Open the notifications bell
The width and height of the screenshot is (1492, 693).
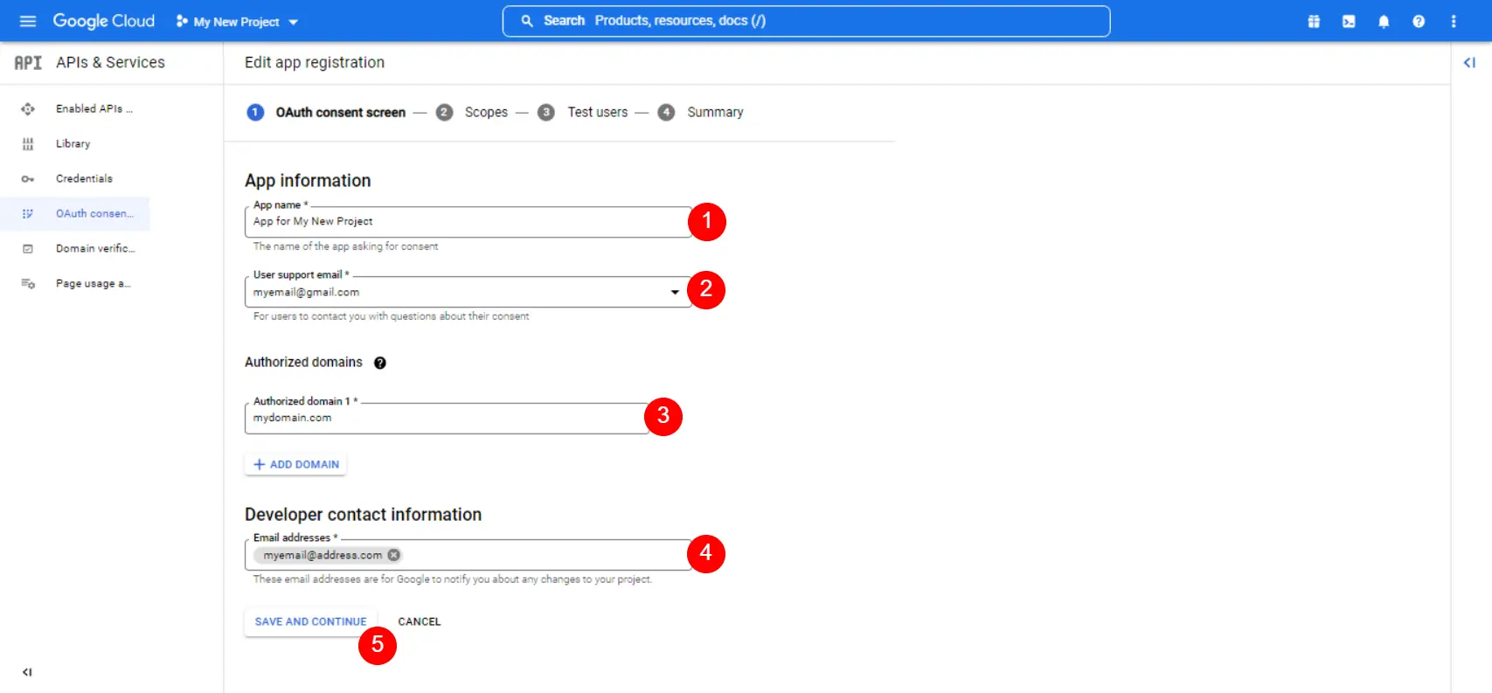point(1384,22)
